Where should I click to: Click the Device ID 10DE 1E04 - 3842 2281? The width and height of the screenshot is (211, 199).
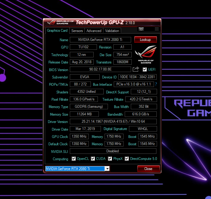click(x=138, y=77)
